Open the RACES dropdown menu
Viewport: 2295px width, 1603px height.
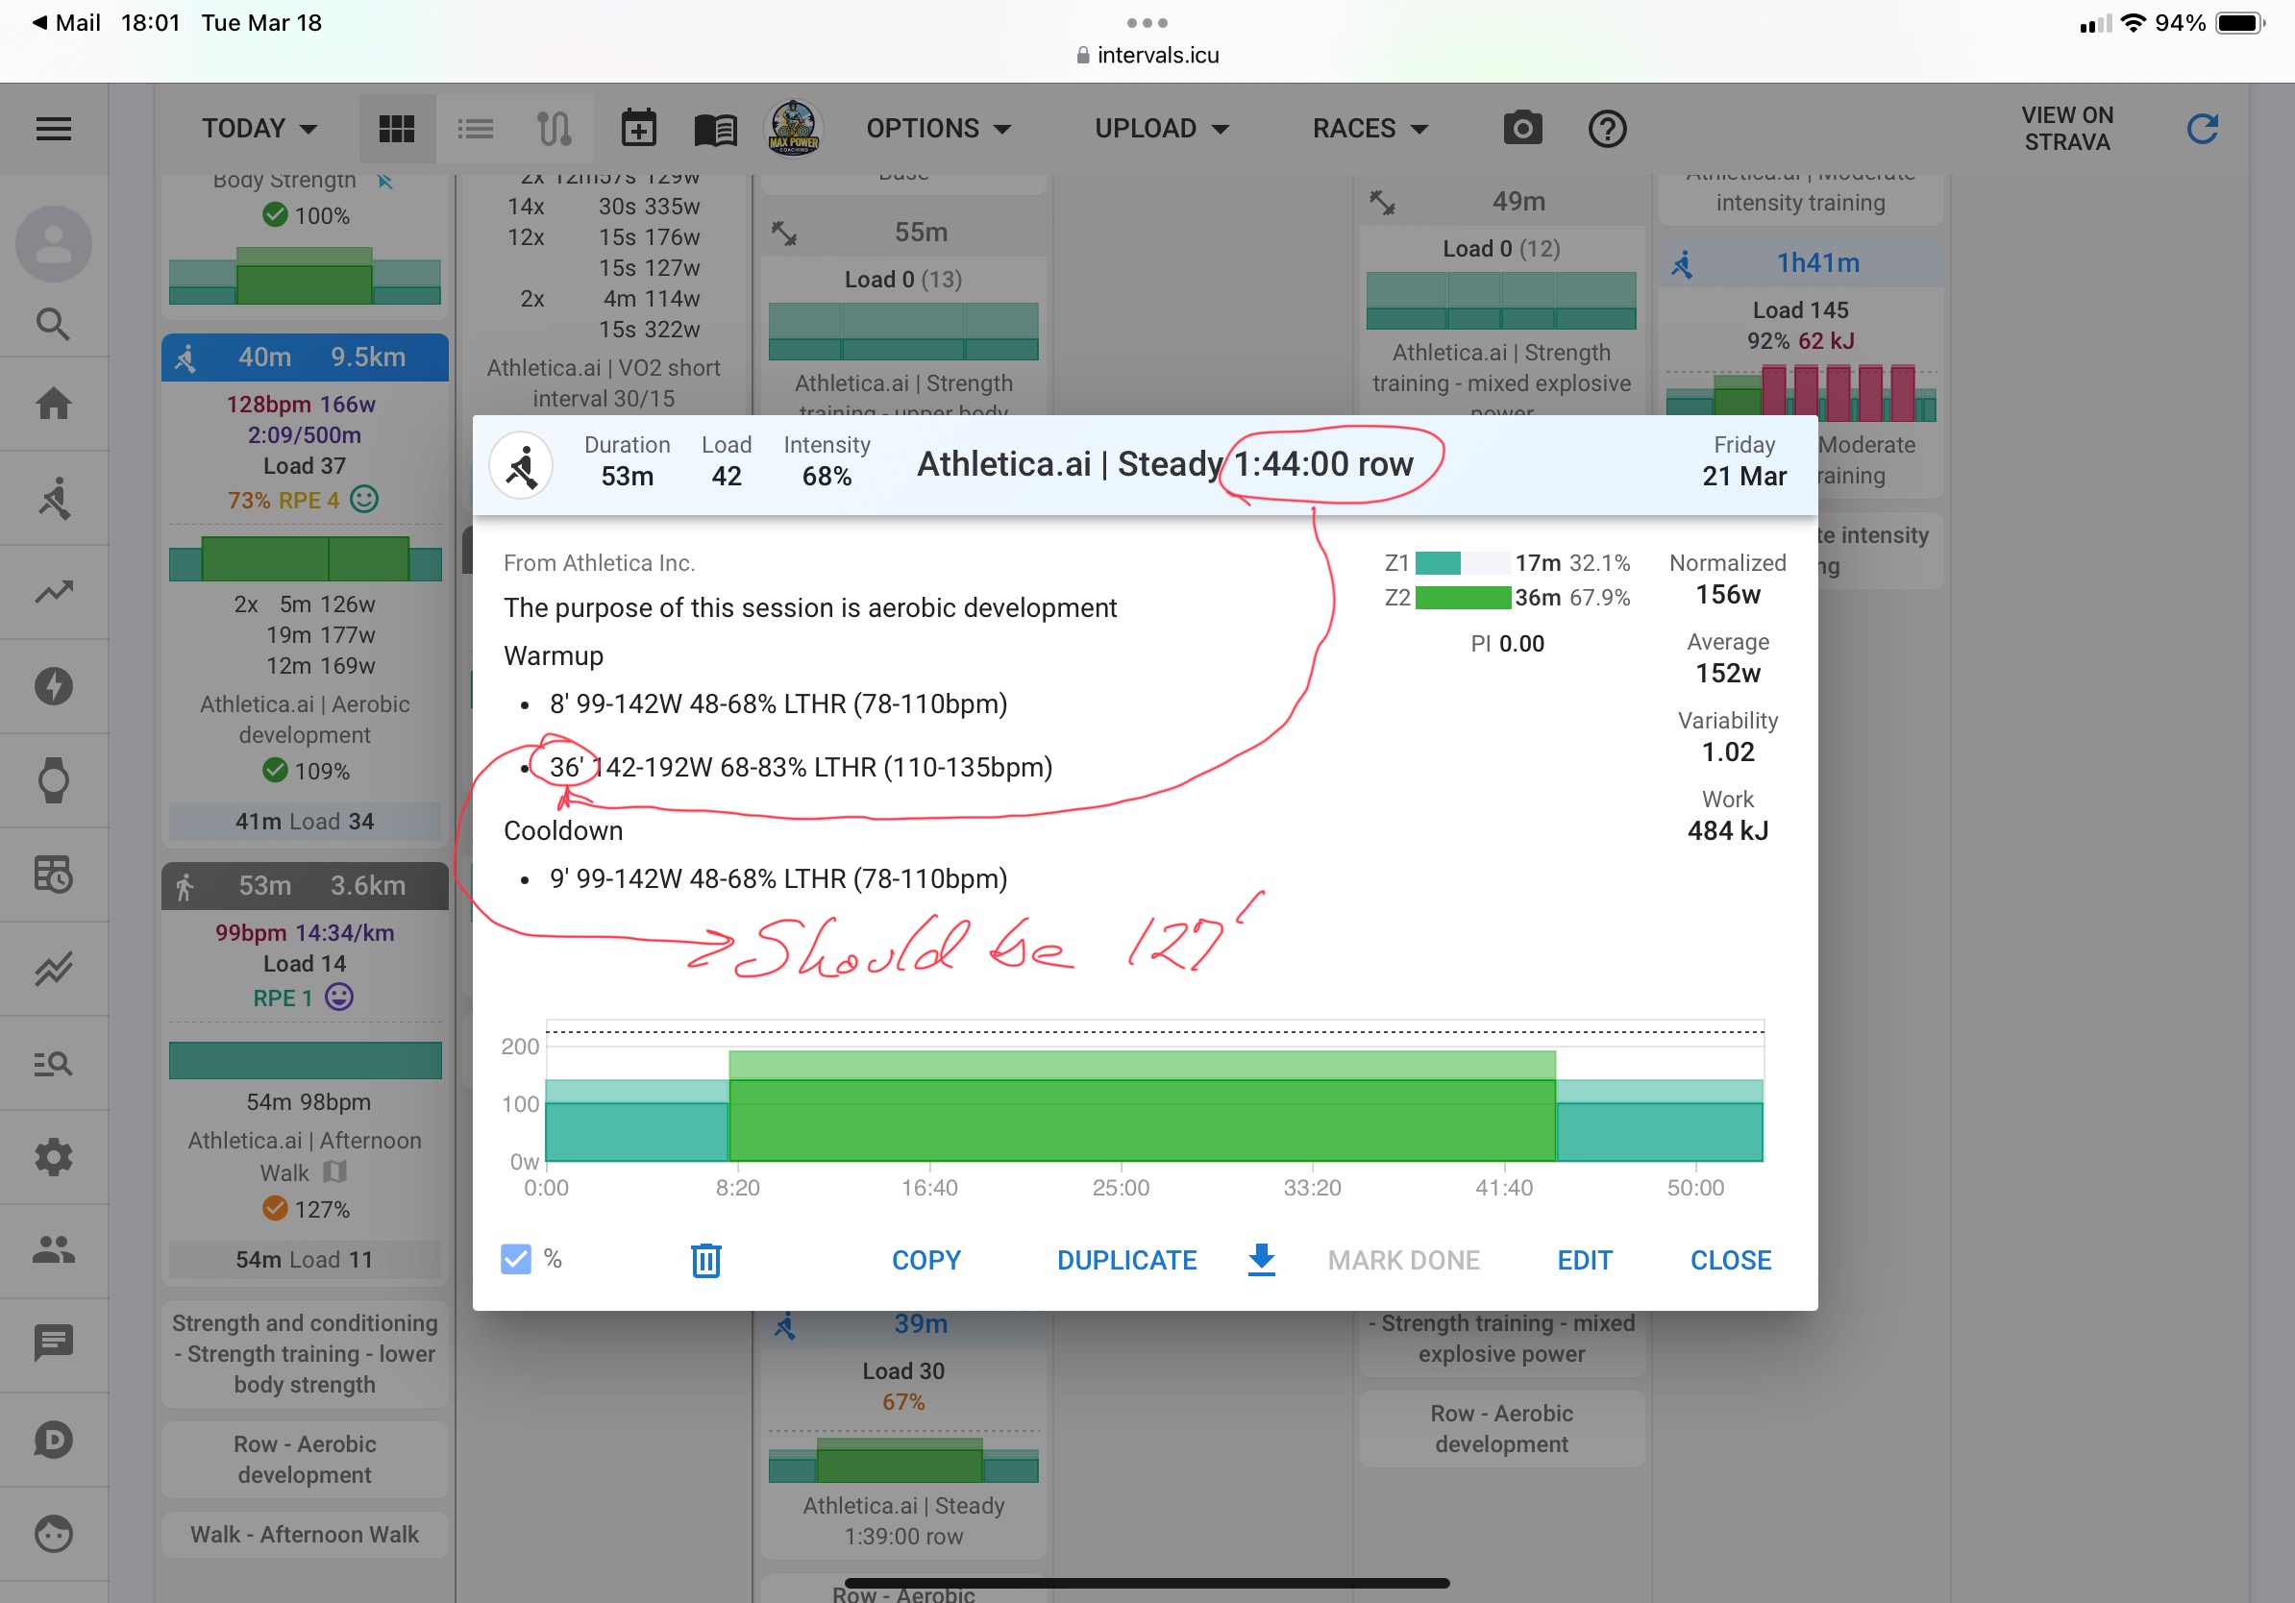1370,129
